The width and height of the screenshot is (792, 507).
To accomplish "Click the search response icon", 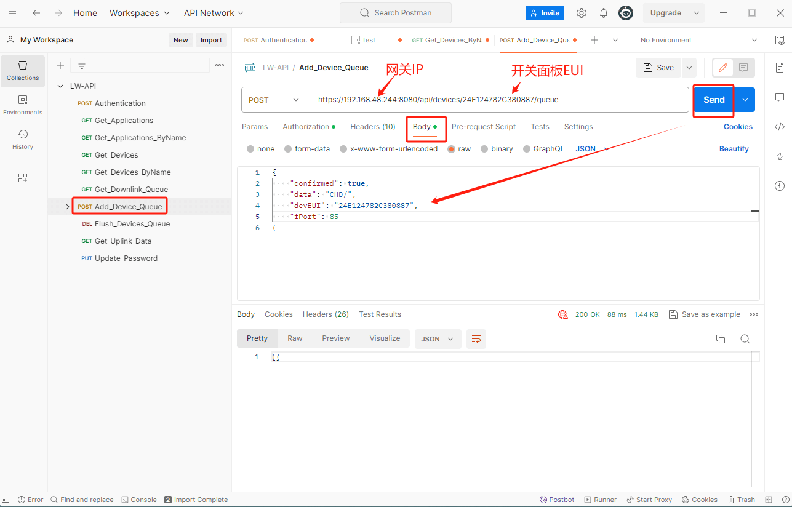I will (745, 339).
